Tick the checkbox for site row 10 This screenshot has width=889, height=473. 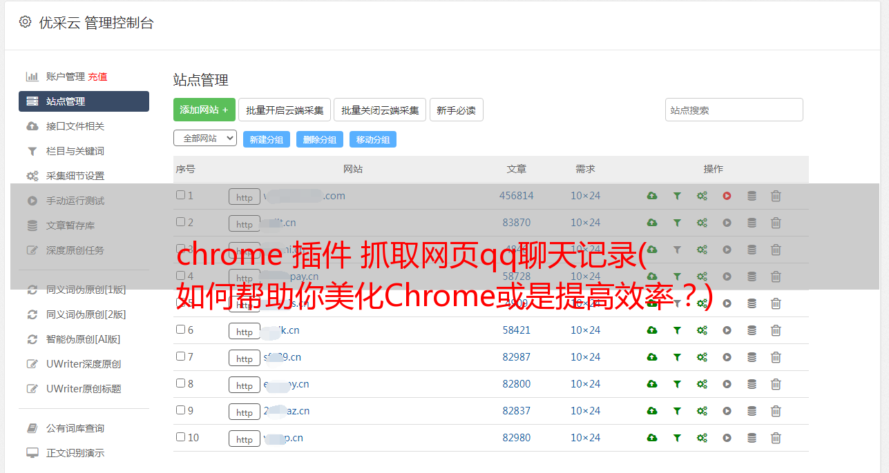point(180,437)
